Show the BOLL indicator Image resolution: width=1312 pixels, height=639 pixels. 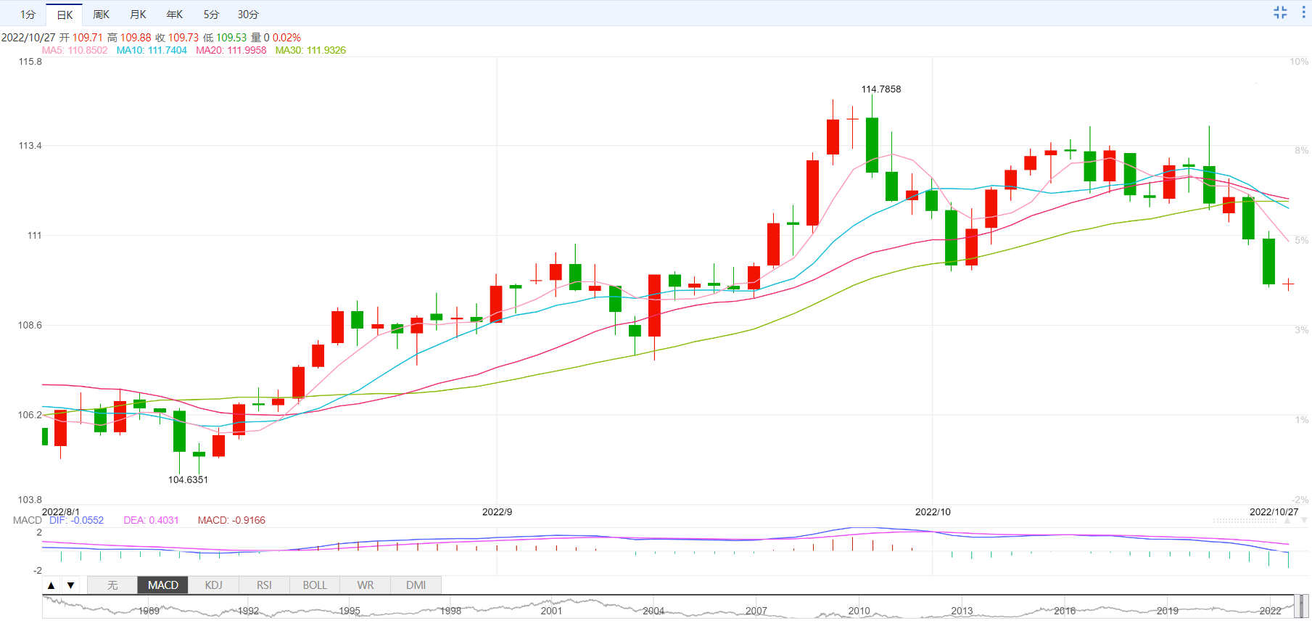(x=315, y=585)
